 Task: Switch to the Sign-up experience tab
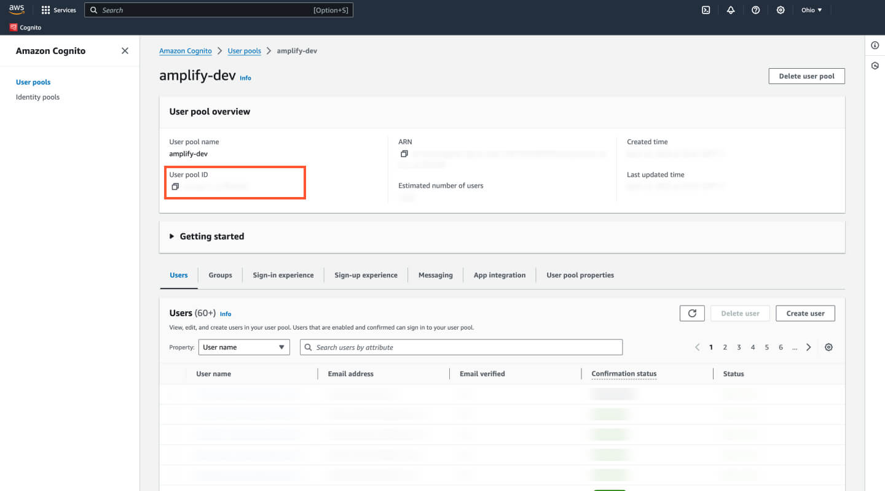pos(366,275)
